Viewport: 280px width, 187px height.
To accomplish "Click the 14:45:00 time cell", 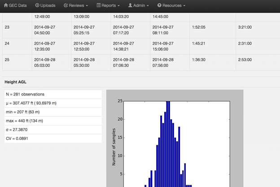I will coord(170,17).
